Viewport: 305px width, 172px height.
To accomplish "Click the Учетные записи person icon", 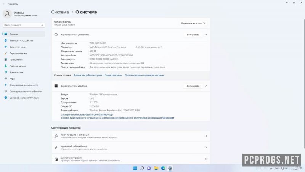I will coord(6,66).
